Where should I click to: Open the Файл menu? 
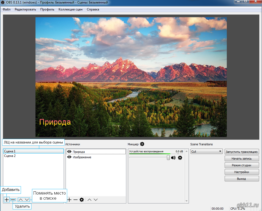click(6, 9)
